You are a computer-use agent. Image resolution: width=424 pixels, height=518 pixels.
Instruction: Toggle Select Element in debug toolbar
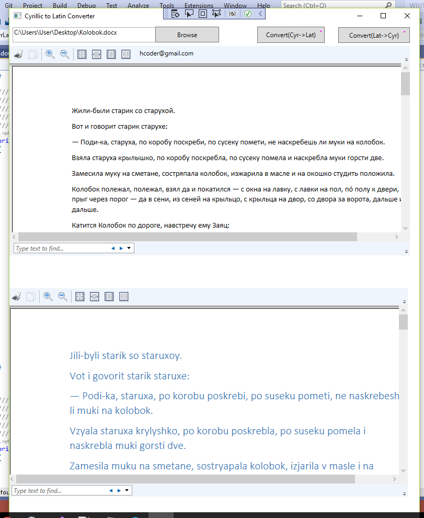point(189,14)
